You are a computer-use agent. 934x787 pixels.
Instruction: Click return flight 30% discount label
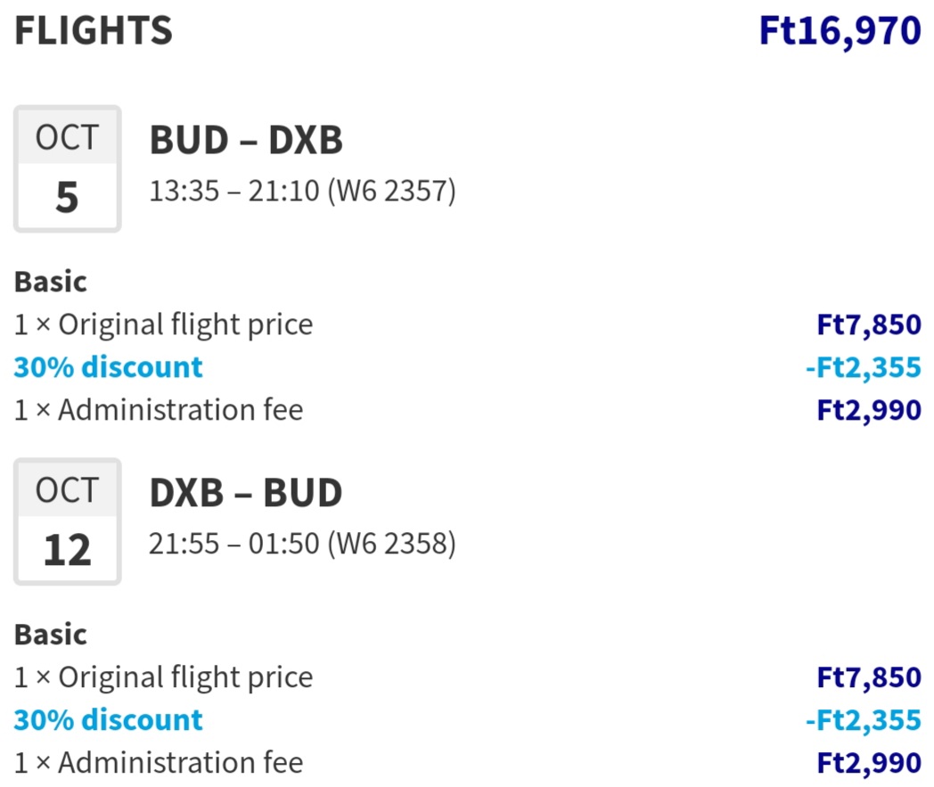tap(109, 719)
